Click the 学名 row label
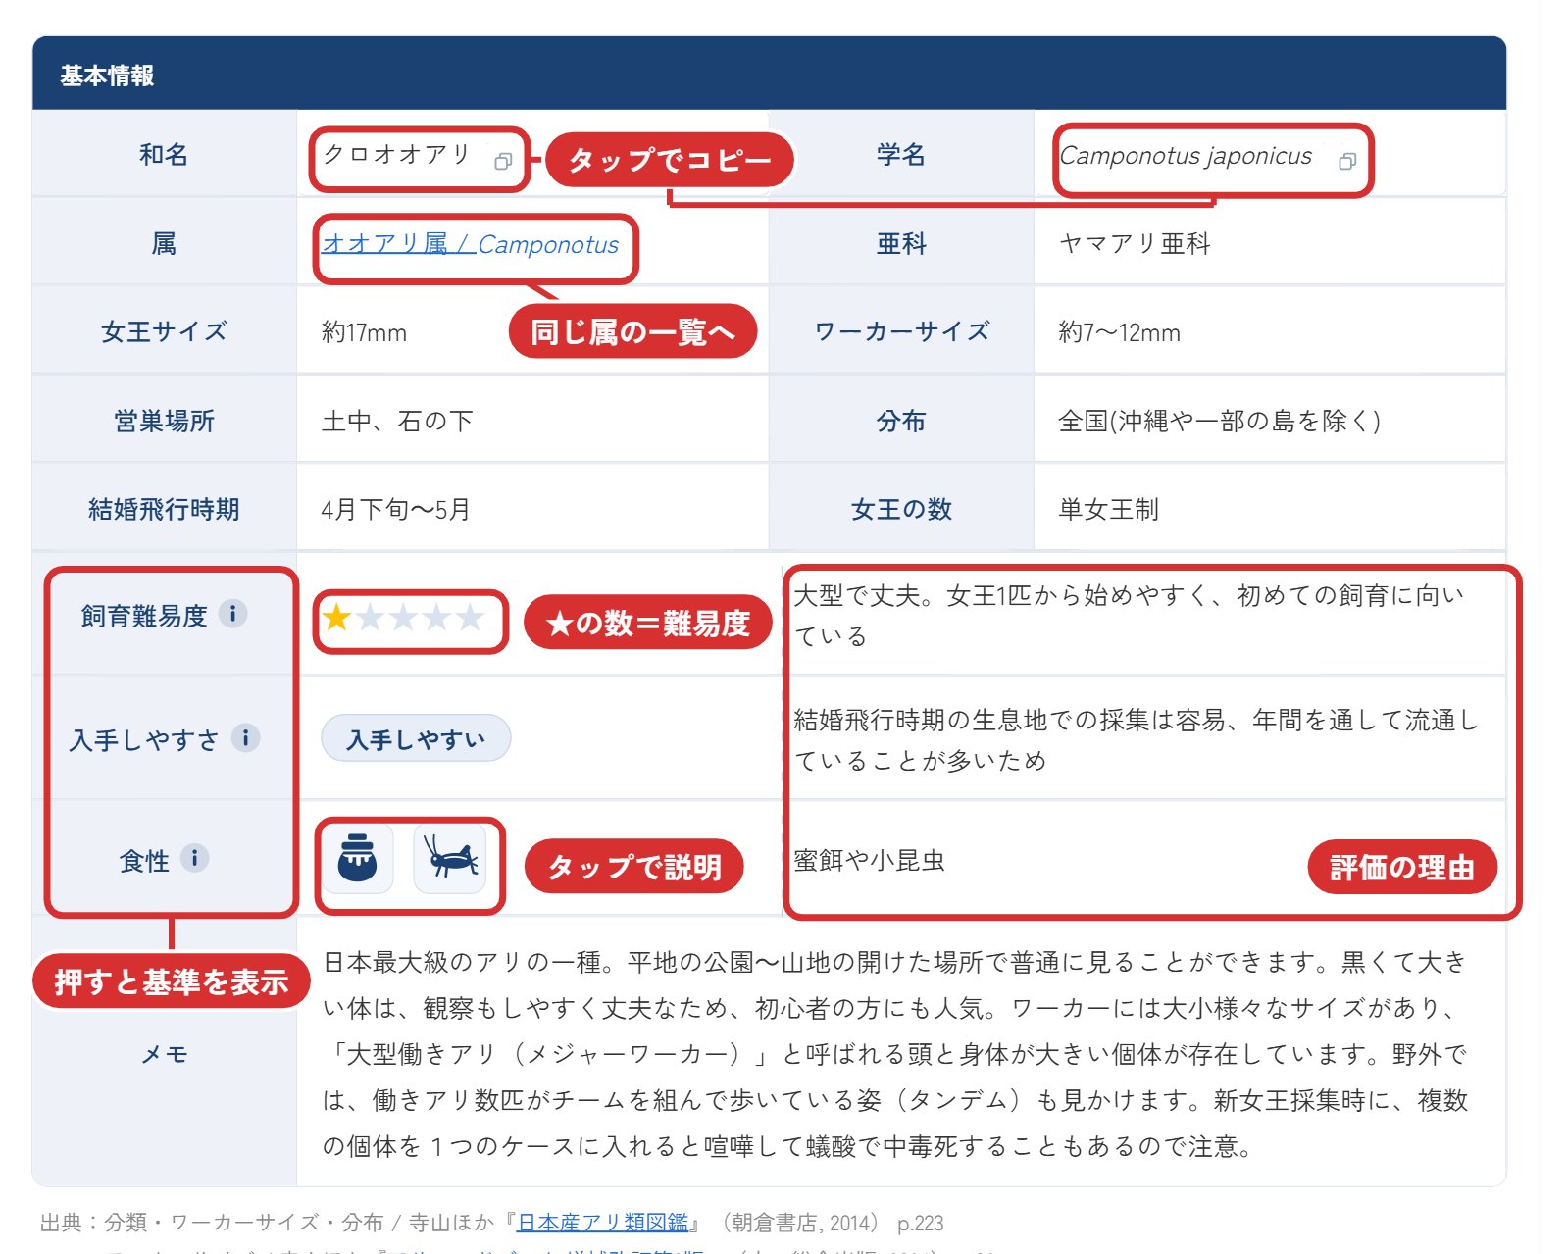 [x=901, y=154]
